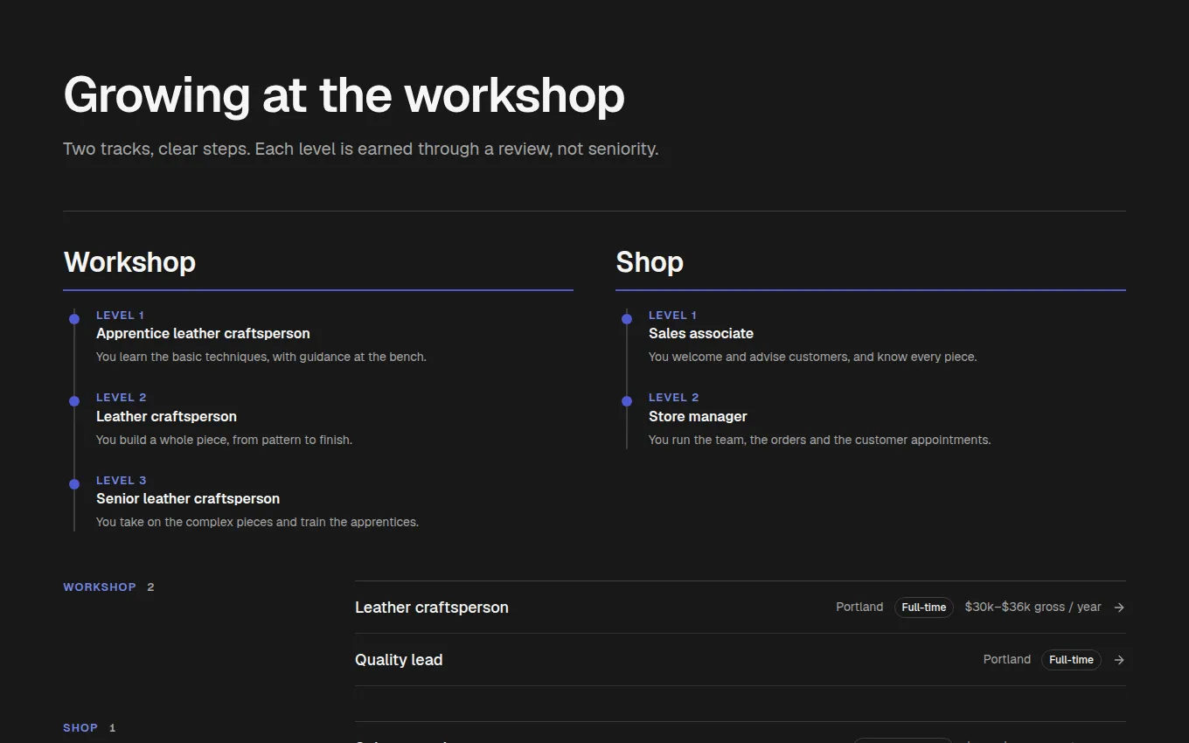The width and height of the screenshot is (1189, 743).
Task: Select the 'Senior leather craftsperson' title
Action: pos(188,499)
